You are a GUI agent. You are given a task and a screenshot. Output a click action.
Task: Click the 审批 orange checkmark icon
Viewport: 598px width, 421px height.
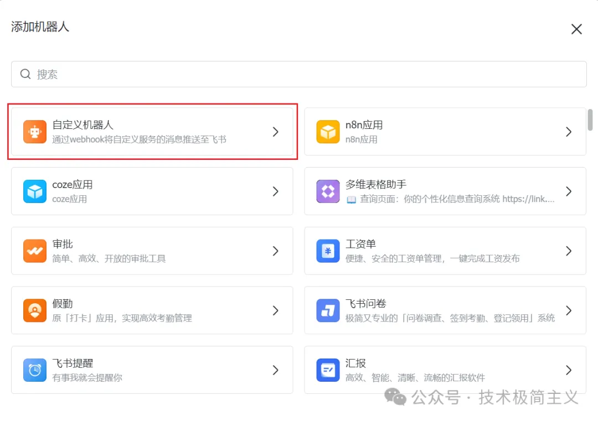(35, 251)
